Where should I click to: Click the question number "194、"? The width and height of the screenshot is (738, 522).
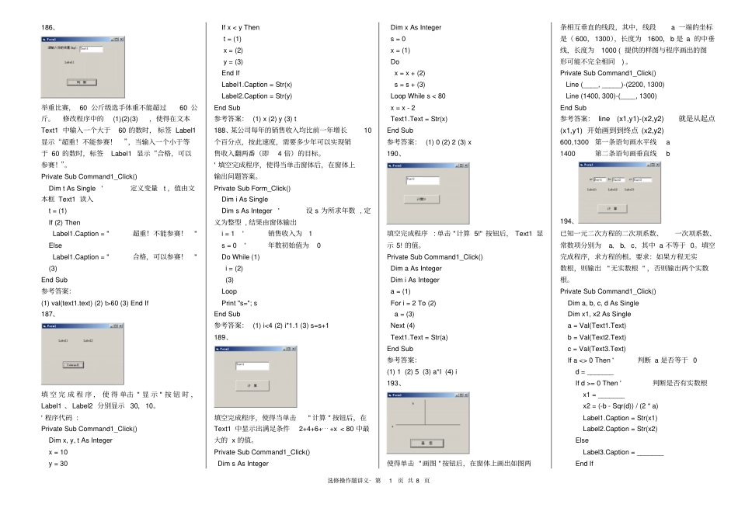[x=568, y=221]
